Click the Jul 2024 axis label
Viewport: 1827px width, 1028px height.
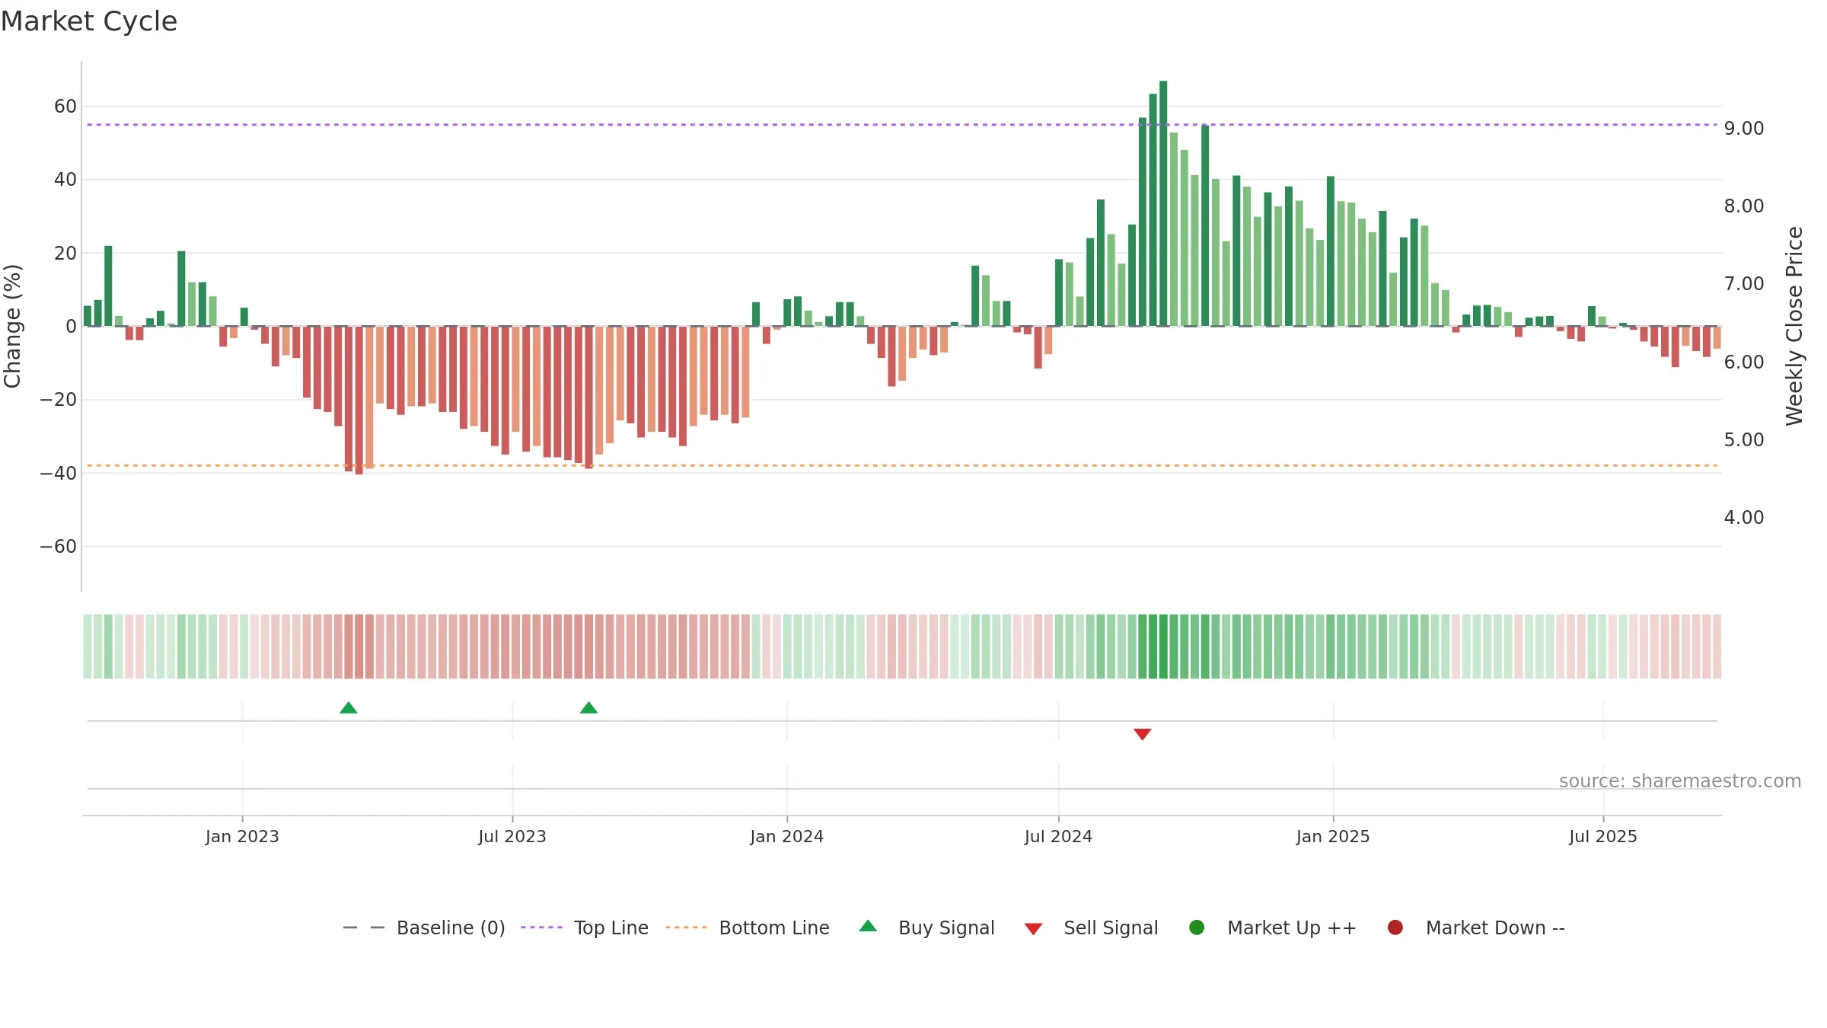pyautogui.click(x=1058, y=836)
